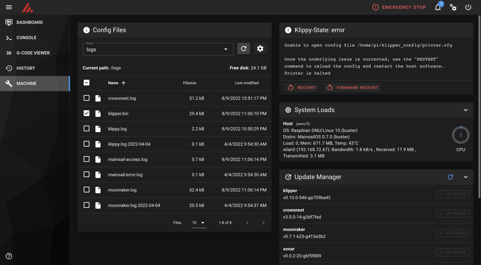Screen dimensions: 481x265
Task: Open the hamburger navigation menu
Action: 9,7
